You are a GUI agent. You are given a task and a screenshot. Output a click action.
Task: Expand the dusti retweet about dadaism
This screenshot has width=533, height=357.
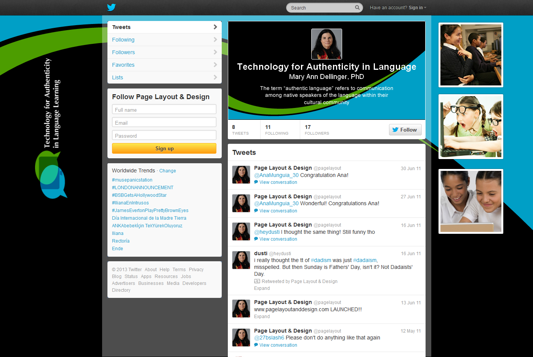pos(262,288)
